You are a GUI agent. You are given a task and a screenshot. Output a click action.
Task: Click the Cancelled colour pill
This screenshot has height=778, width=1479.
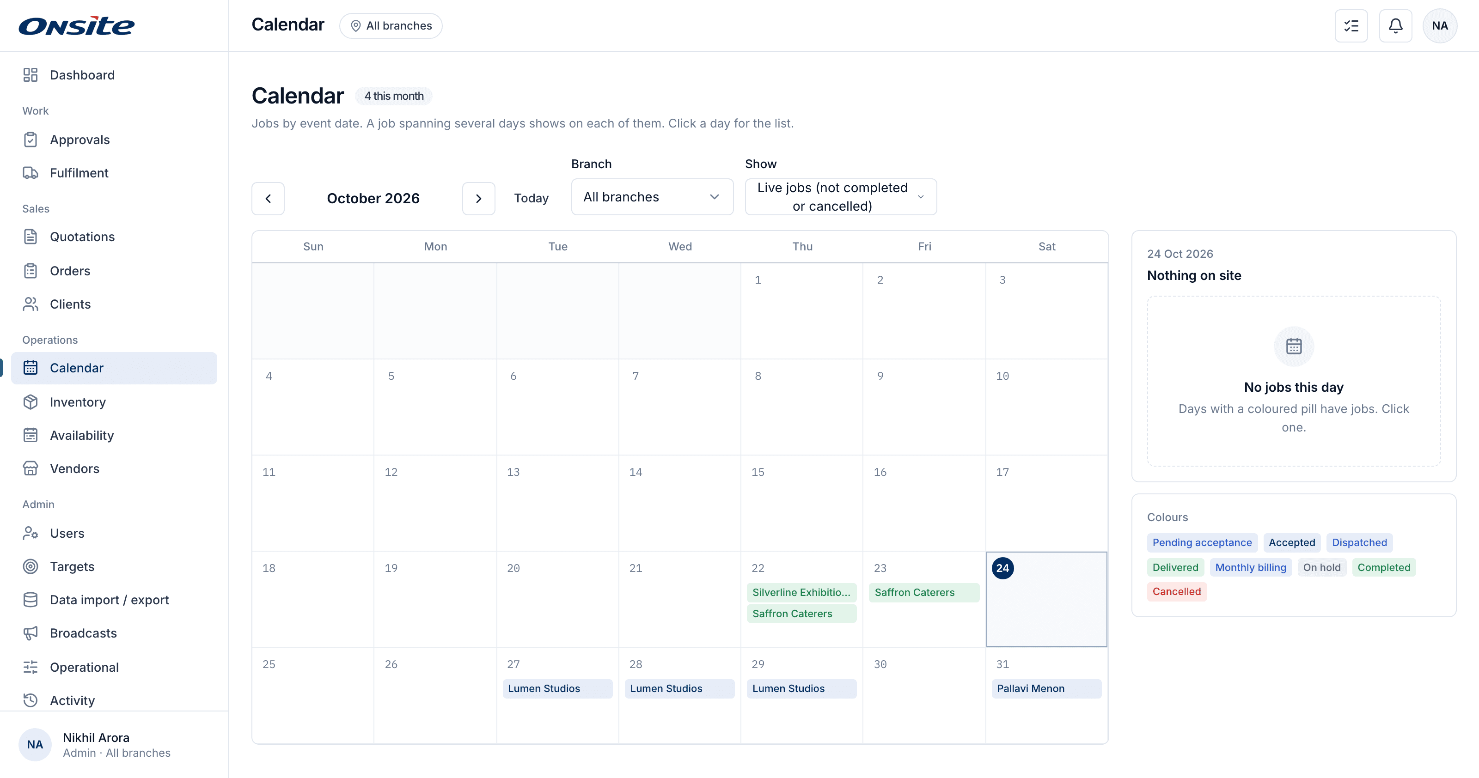pyautogui.click(x=1176, y=591)
